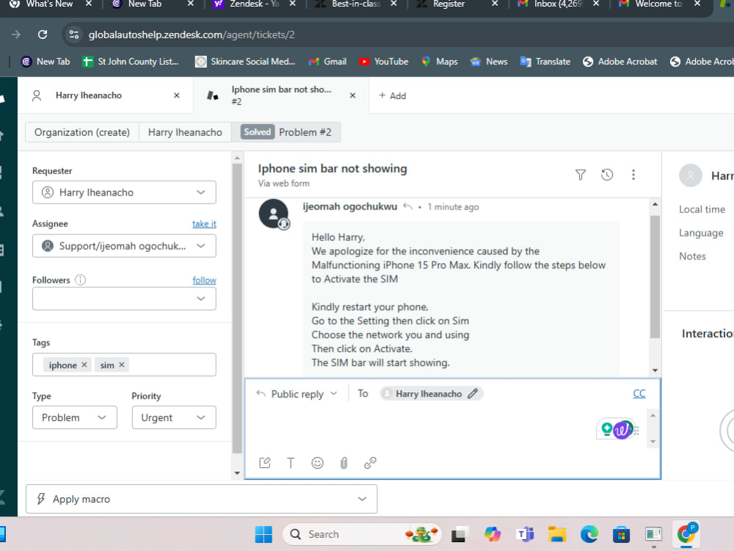Open site information icon in address bar
The width and height of the screenshot is (734, 551).
(x=74, y=35)
